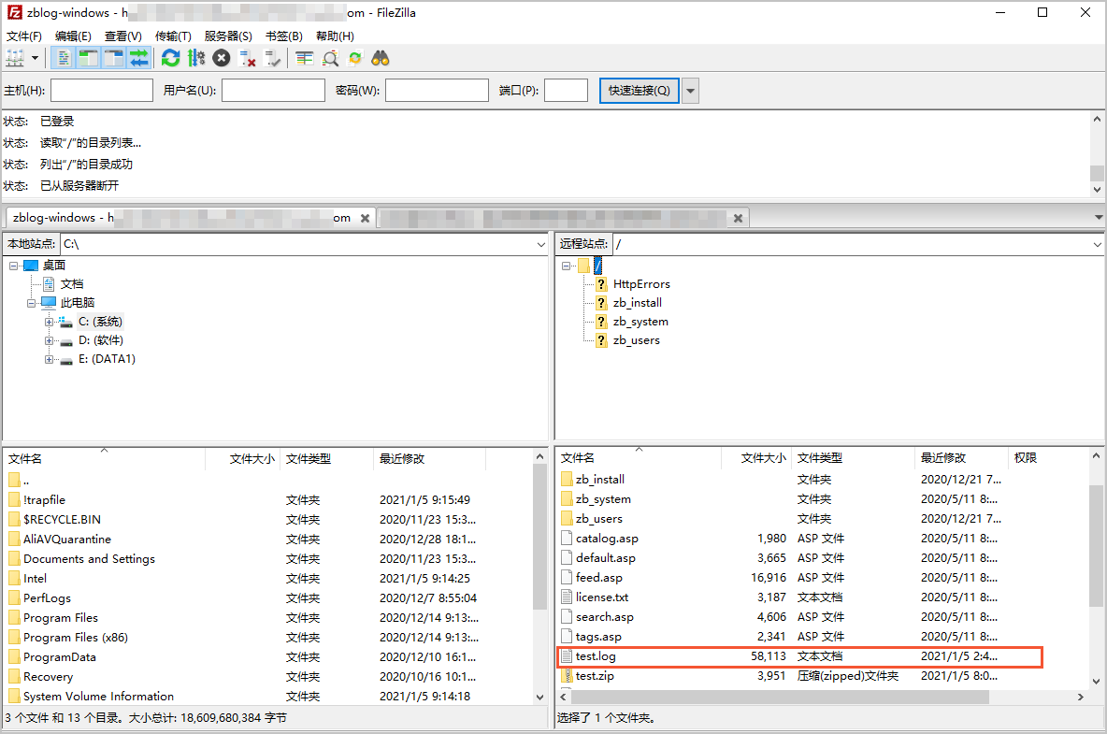Select 文档 in the local tree

[71, 283]
